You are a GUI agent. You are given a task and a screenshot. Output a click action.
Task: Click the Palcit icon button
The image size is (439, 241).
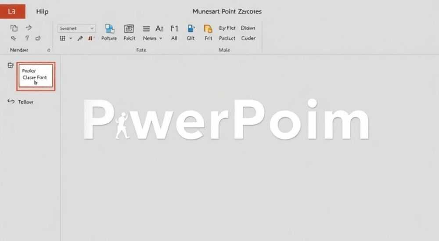[x=129, y=28]
